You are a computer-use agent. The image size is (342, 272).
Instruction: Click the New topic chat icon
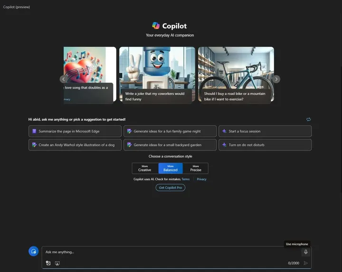pyautogui.click(x=33, y=252)
